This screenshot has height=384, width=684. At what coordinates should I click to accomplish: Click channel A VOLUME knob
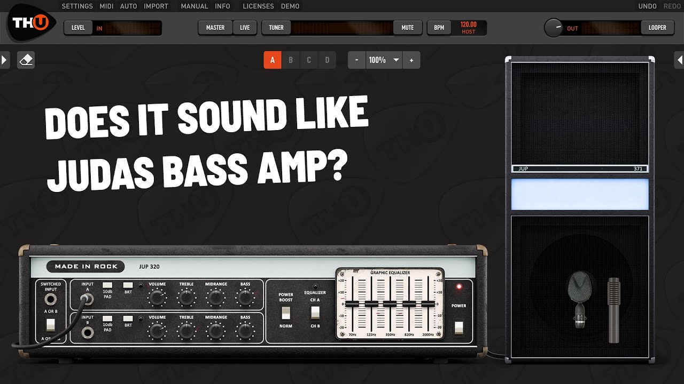point(157,298)
